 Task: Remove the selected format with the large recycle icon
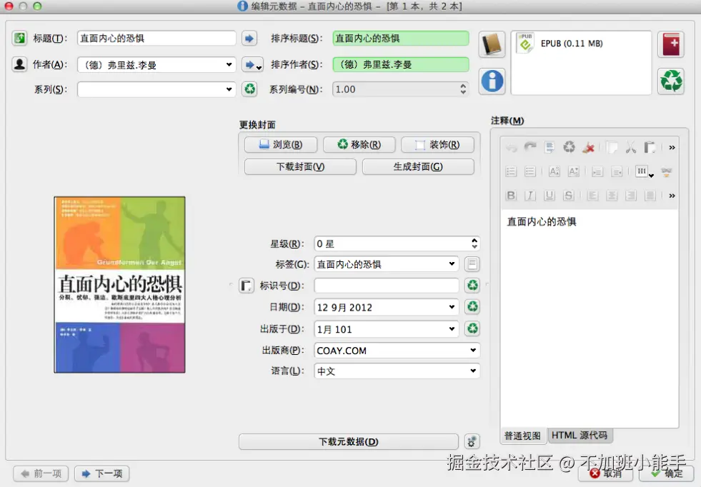tap(670, 81)
